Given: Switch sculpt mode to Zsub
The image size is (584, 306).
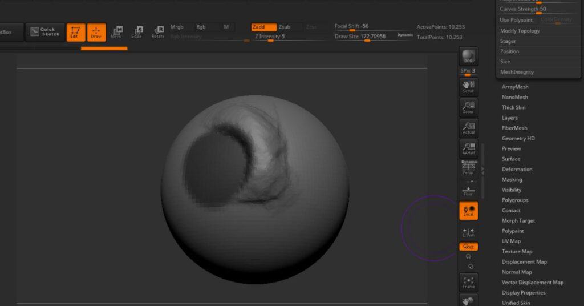Looking at the screenshot, I should tap(284, 27).
